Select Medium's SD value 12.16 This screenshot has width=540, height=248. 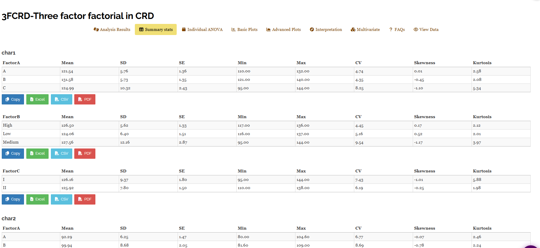(x=125, y=142)
